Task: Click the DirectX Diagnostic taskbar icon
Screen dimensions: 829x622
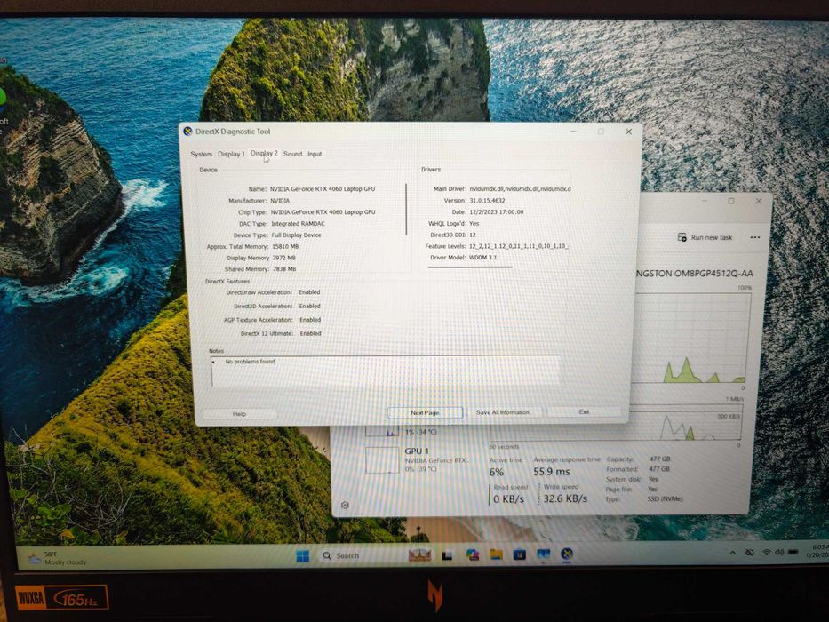Action: (x=567, y=554)
